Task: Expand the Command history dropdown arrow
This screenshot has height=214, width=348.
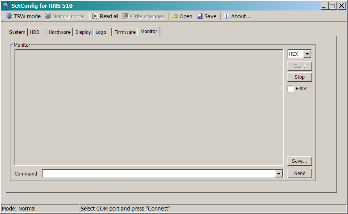Action: 279,174
